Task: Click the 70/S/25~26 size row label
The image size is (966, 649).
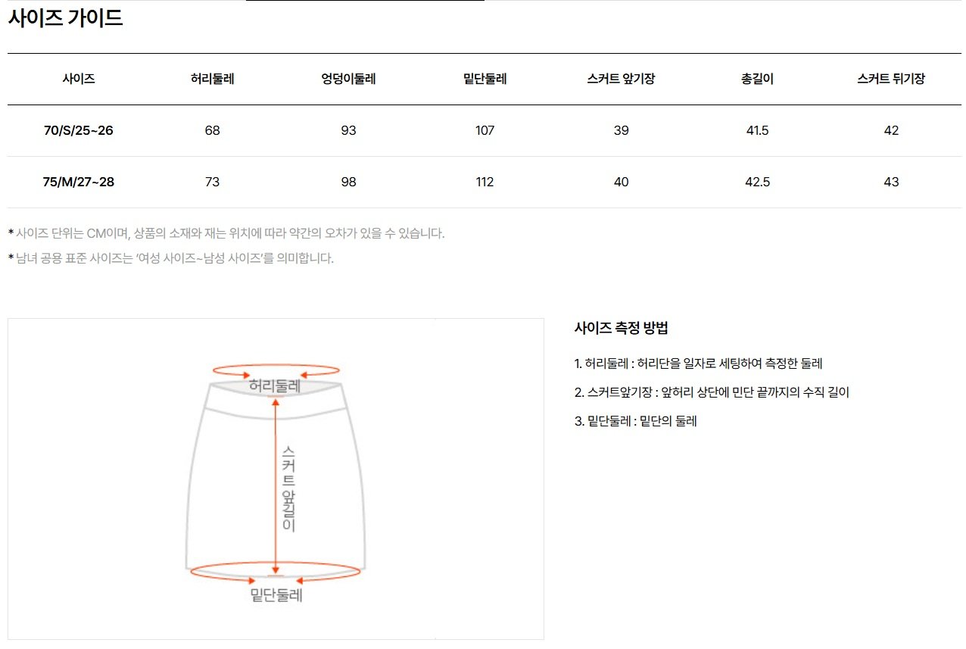Action: 79,130
